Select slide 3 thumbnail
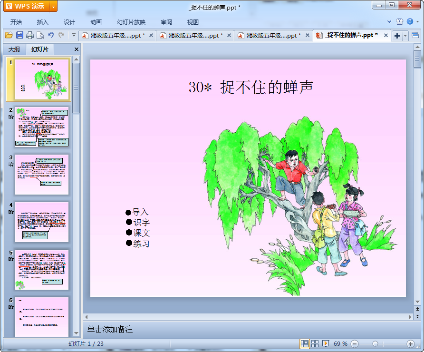Image resolution: width=424 pixels, height=352 pixels. [42, 175]
